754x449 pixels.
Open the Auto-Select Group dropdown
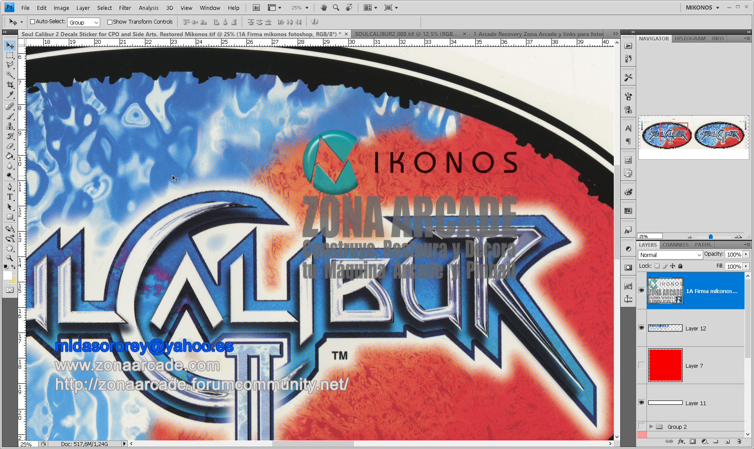(x=83, y=22)
